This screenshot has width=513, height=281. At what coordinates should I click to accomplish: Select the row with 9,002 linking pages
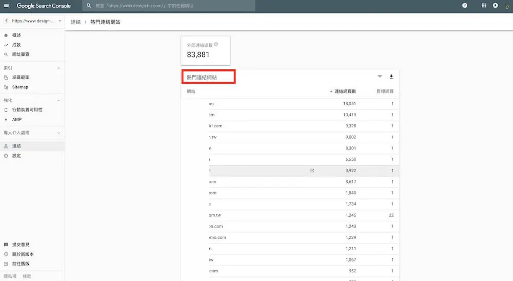point(290,137)
